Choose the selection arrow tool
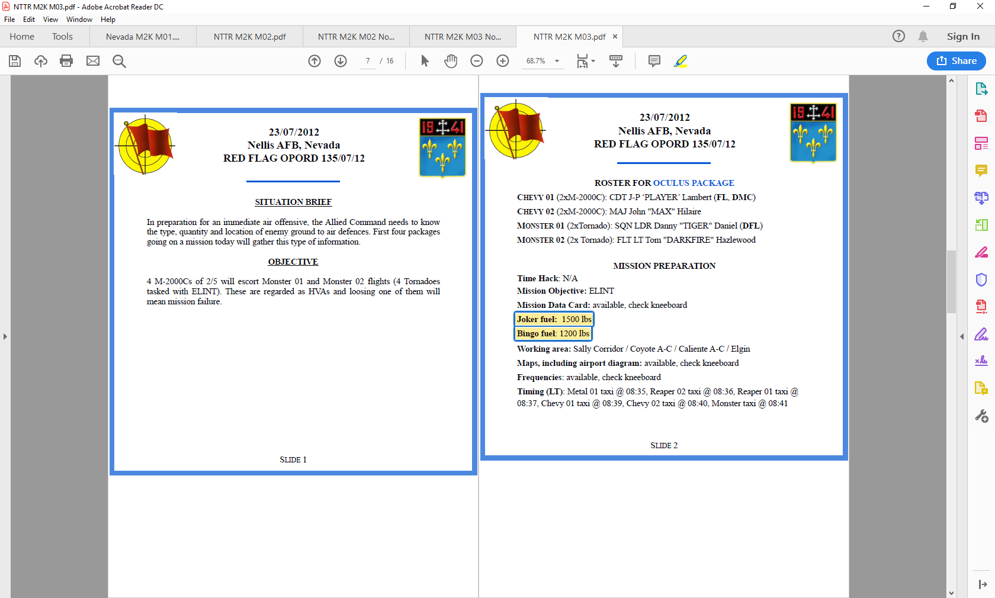The width and height of the screenshot is (995, 598). (425, 61)
